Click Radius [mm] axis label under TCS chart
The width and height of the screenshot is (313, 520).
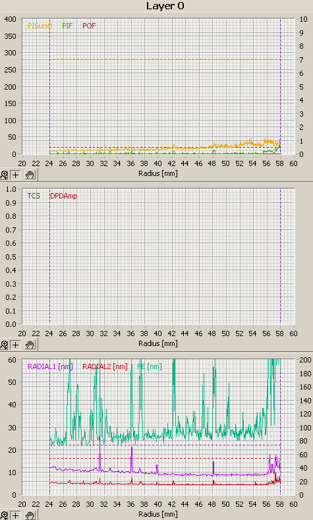click(x=158, y=343)
